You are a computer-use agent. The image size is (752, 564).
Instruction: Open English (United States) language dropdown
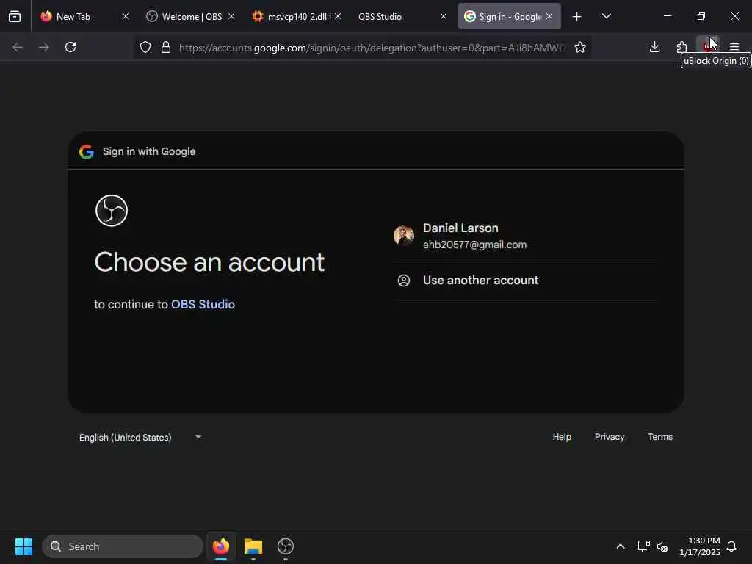click(x=140, y=438)
